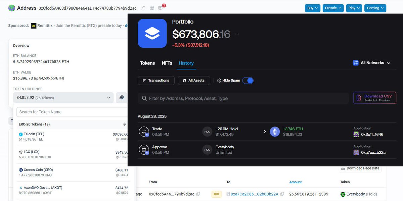Click the Transactions filter button
Screen dimensions: 403x201
[156, 81]
